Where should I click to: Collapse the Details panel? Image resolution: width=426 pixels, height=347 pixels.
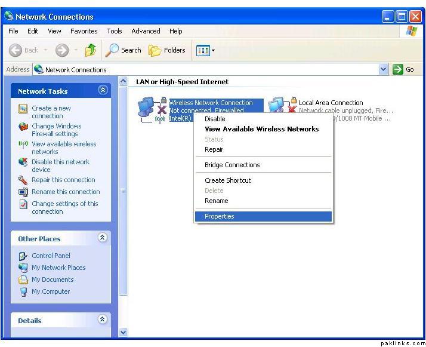click(x=103, y=320)
